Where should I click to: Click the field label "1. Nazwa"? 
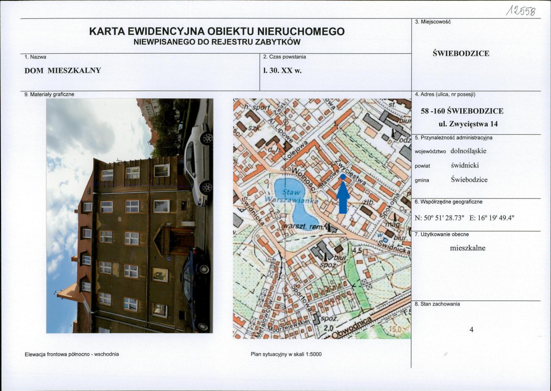point(35,57)
